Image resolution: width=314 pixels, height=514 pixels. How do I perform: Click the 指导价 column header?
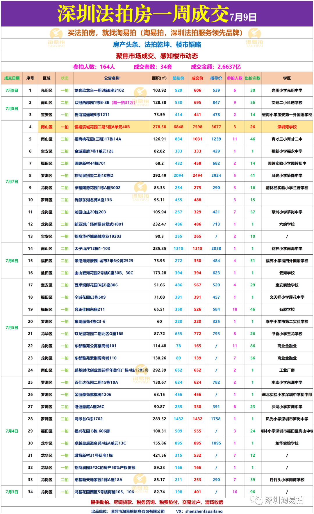point(216,78)
